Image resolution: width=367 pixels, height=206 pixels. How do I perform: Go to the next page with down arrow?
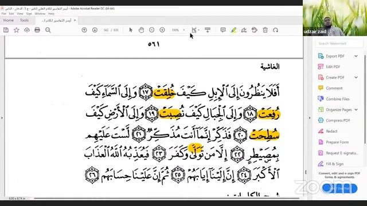[95, 30]
